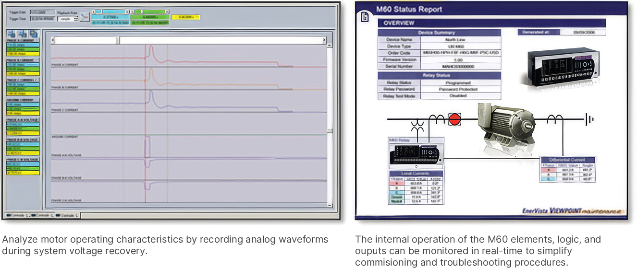The width and height of the screenshot is (637, 280).
Task: Select the third Comtrade tab
Action: point(68,215)
